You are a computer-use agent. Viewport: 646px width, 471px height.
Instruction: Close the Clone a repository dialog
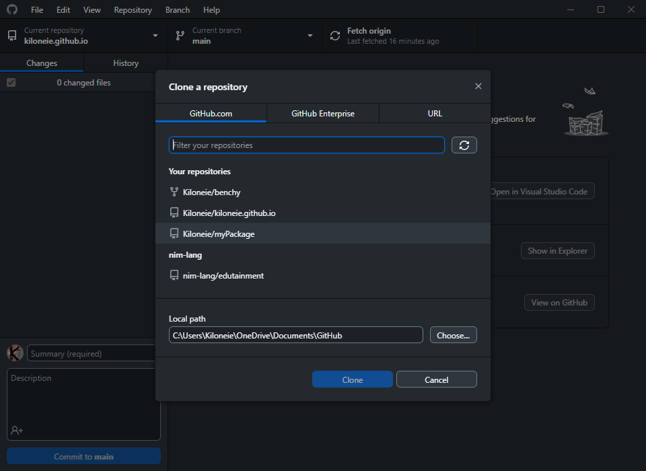coord(478,86)
